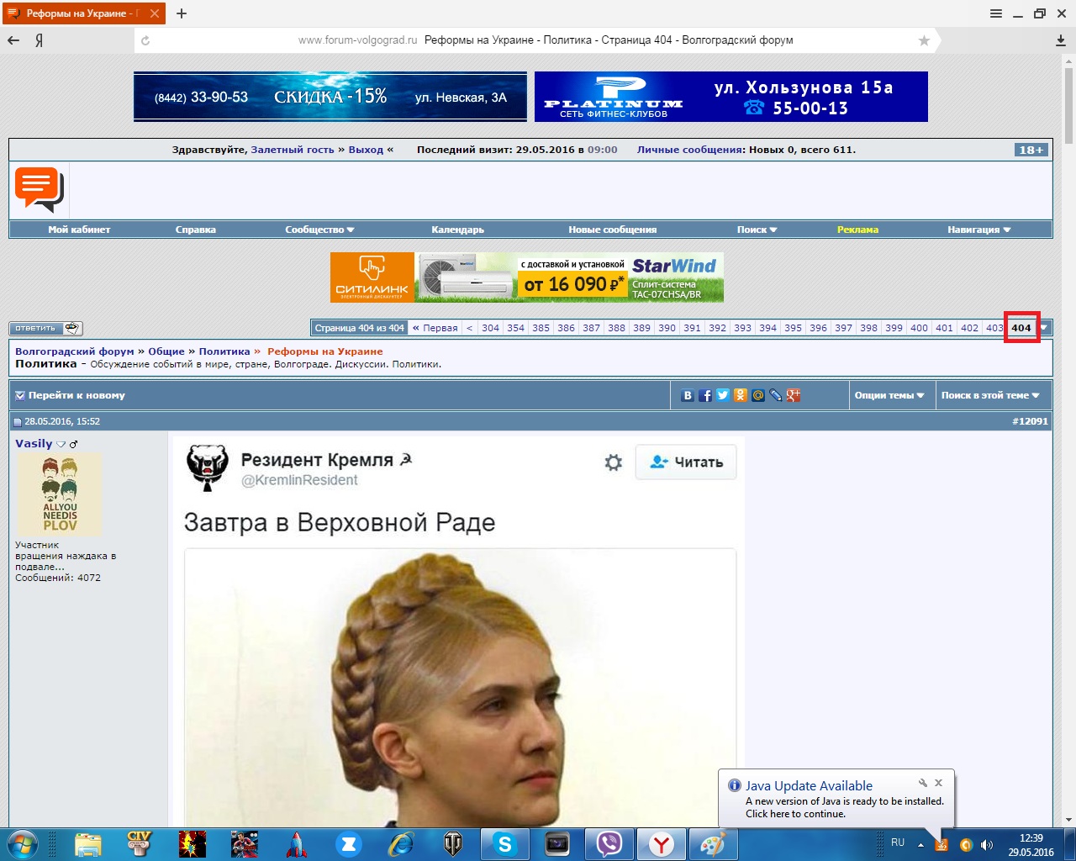Go to previous page with < link
1076x861 pixels.
pyautogui.click(x=469, y=328)
